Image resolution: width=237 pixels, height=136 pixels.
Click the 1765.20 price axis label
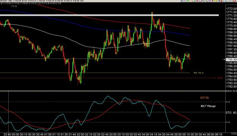coord(231,66)
